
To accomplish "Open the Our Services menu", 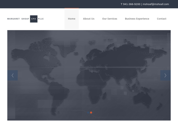I will click(110, 19).
